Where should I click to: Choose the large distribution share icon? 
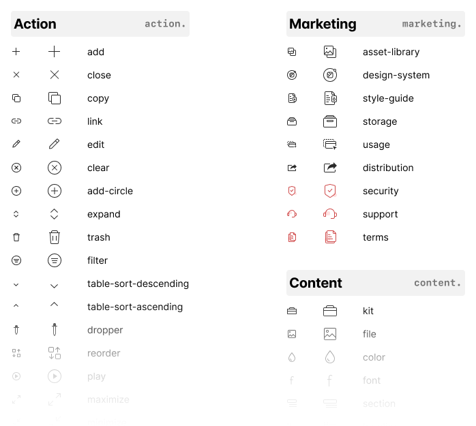(330, 168)
